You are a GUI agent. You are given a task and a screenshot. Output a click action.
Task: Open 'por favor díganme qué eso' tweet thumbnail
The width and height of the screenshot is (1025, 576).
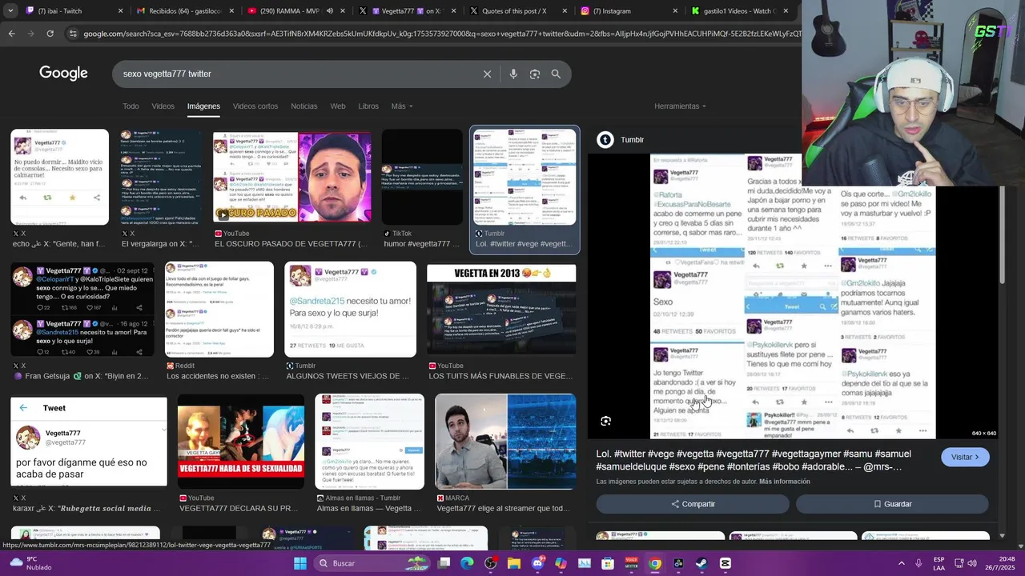(89, 442)
